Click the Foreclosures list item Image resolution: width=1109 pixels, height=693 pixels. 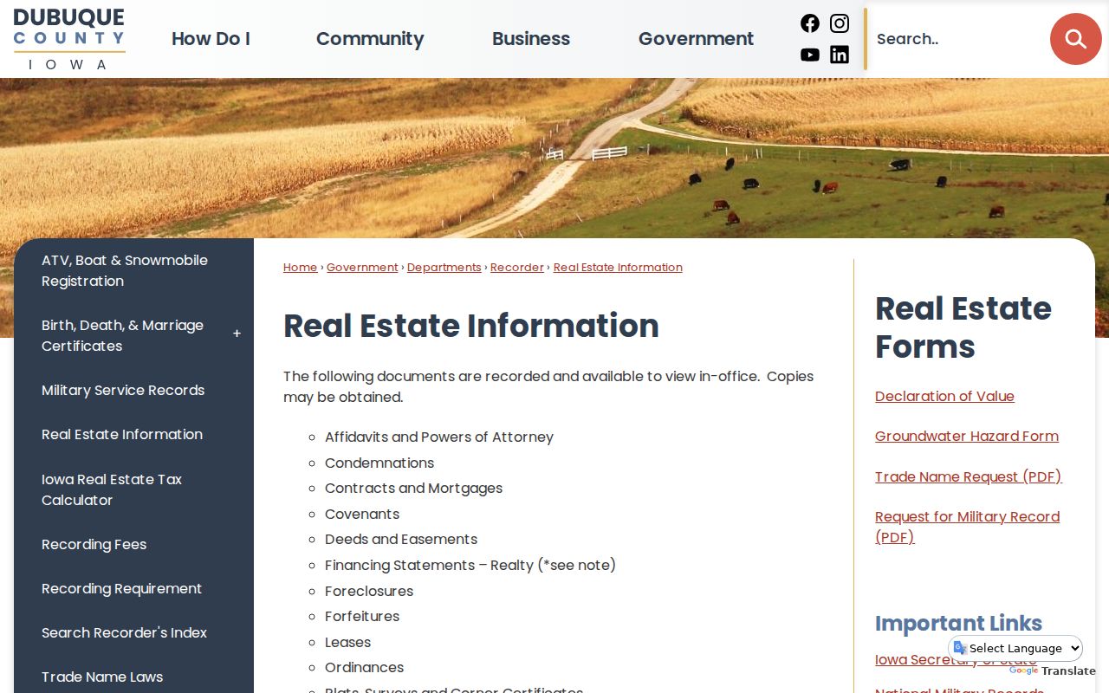coord(369,591)
